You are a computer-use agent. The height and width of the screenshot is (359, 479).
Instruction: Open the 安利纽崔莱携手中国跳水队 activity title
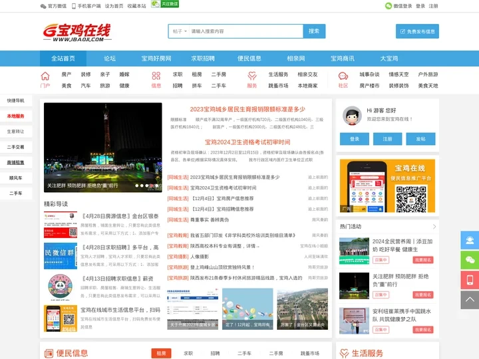[x=402, y=315]
